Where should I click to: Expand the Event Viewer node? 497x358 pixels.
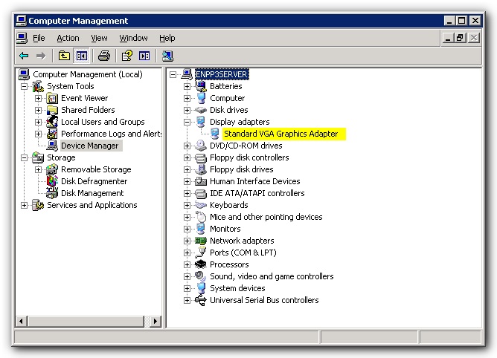tap(39, 98)
